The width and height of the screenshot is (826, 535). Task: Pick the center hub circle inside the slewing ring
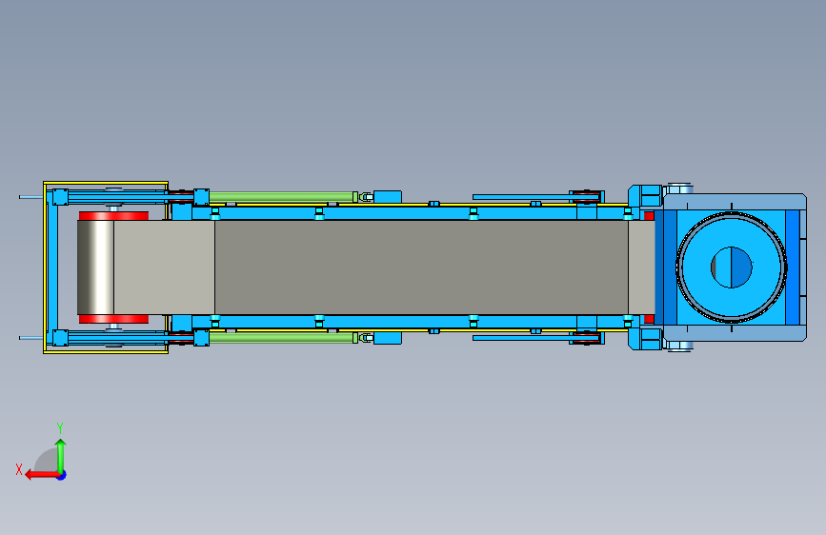(x=731, y=267)
